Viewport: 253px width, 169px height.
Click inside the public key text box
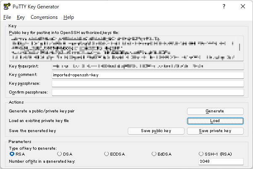(123, 48)
